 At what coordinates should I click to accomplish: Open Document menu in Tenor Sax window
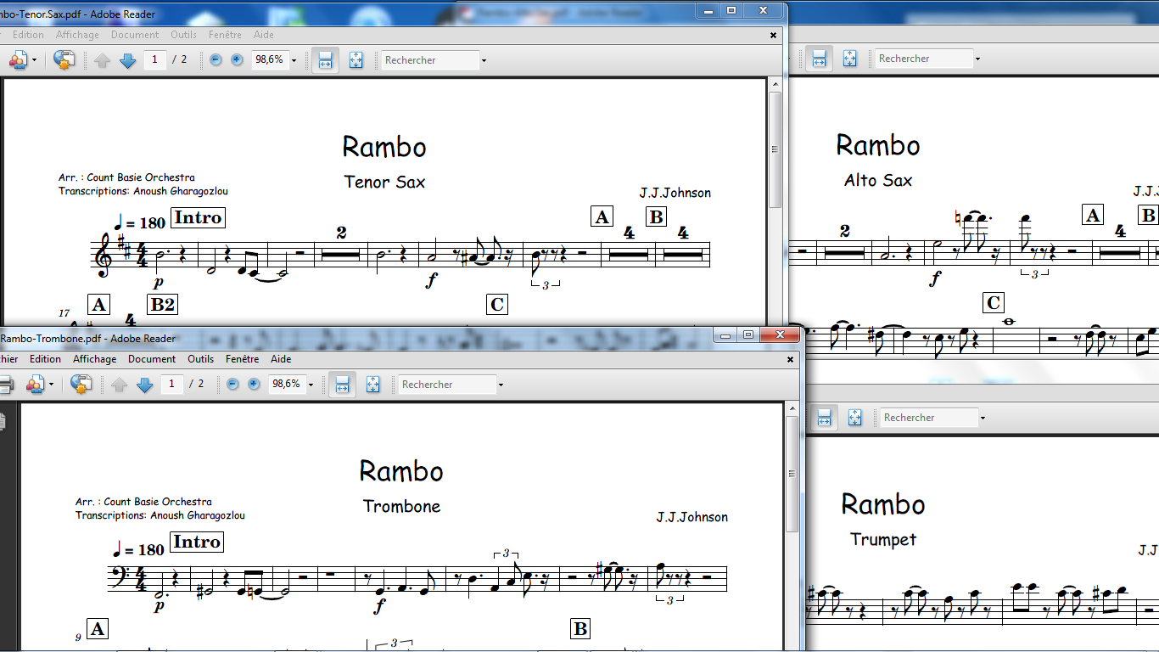point(135,35)
